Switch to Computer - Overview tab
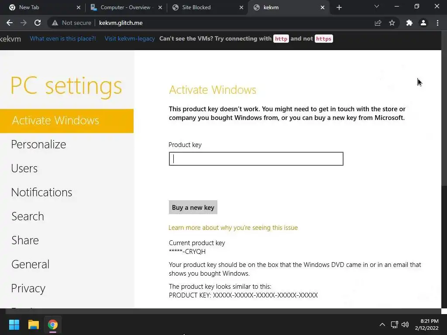This screenshot has width=447, height=335. coord(125,7)
